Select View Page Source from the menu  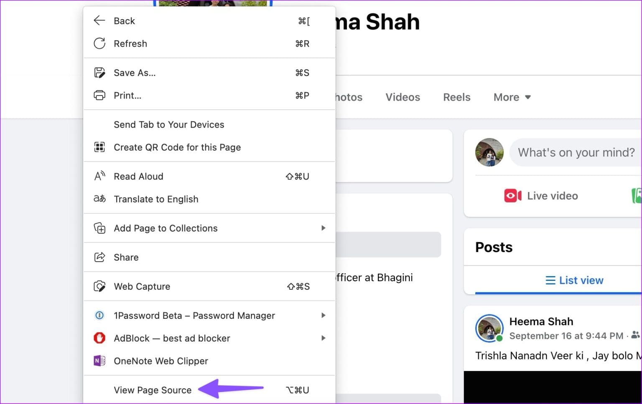(x=152, y=390)
